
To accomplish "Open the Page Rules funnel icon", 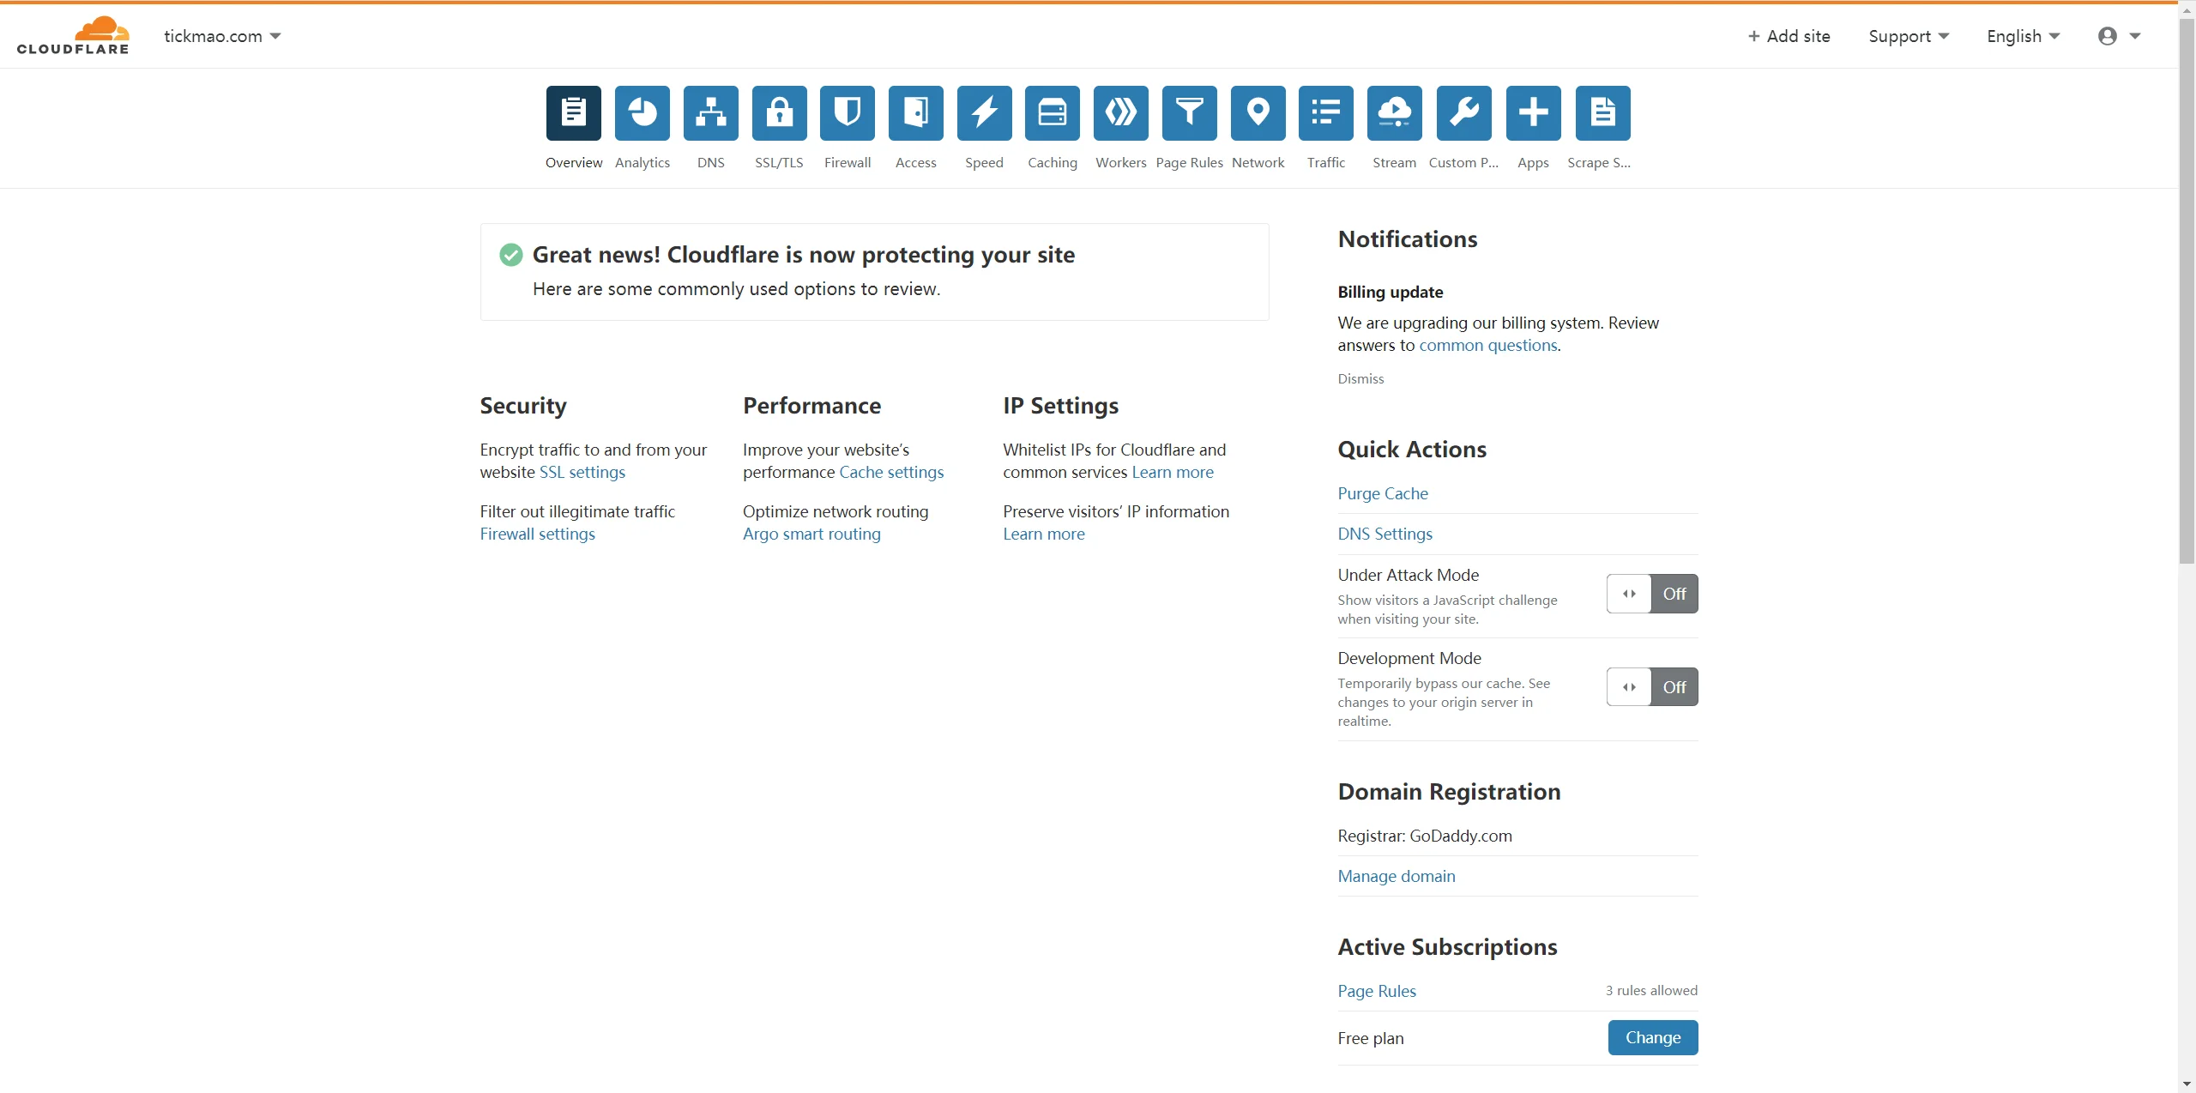I will pyautogui.click(x=1189, y=112).
